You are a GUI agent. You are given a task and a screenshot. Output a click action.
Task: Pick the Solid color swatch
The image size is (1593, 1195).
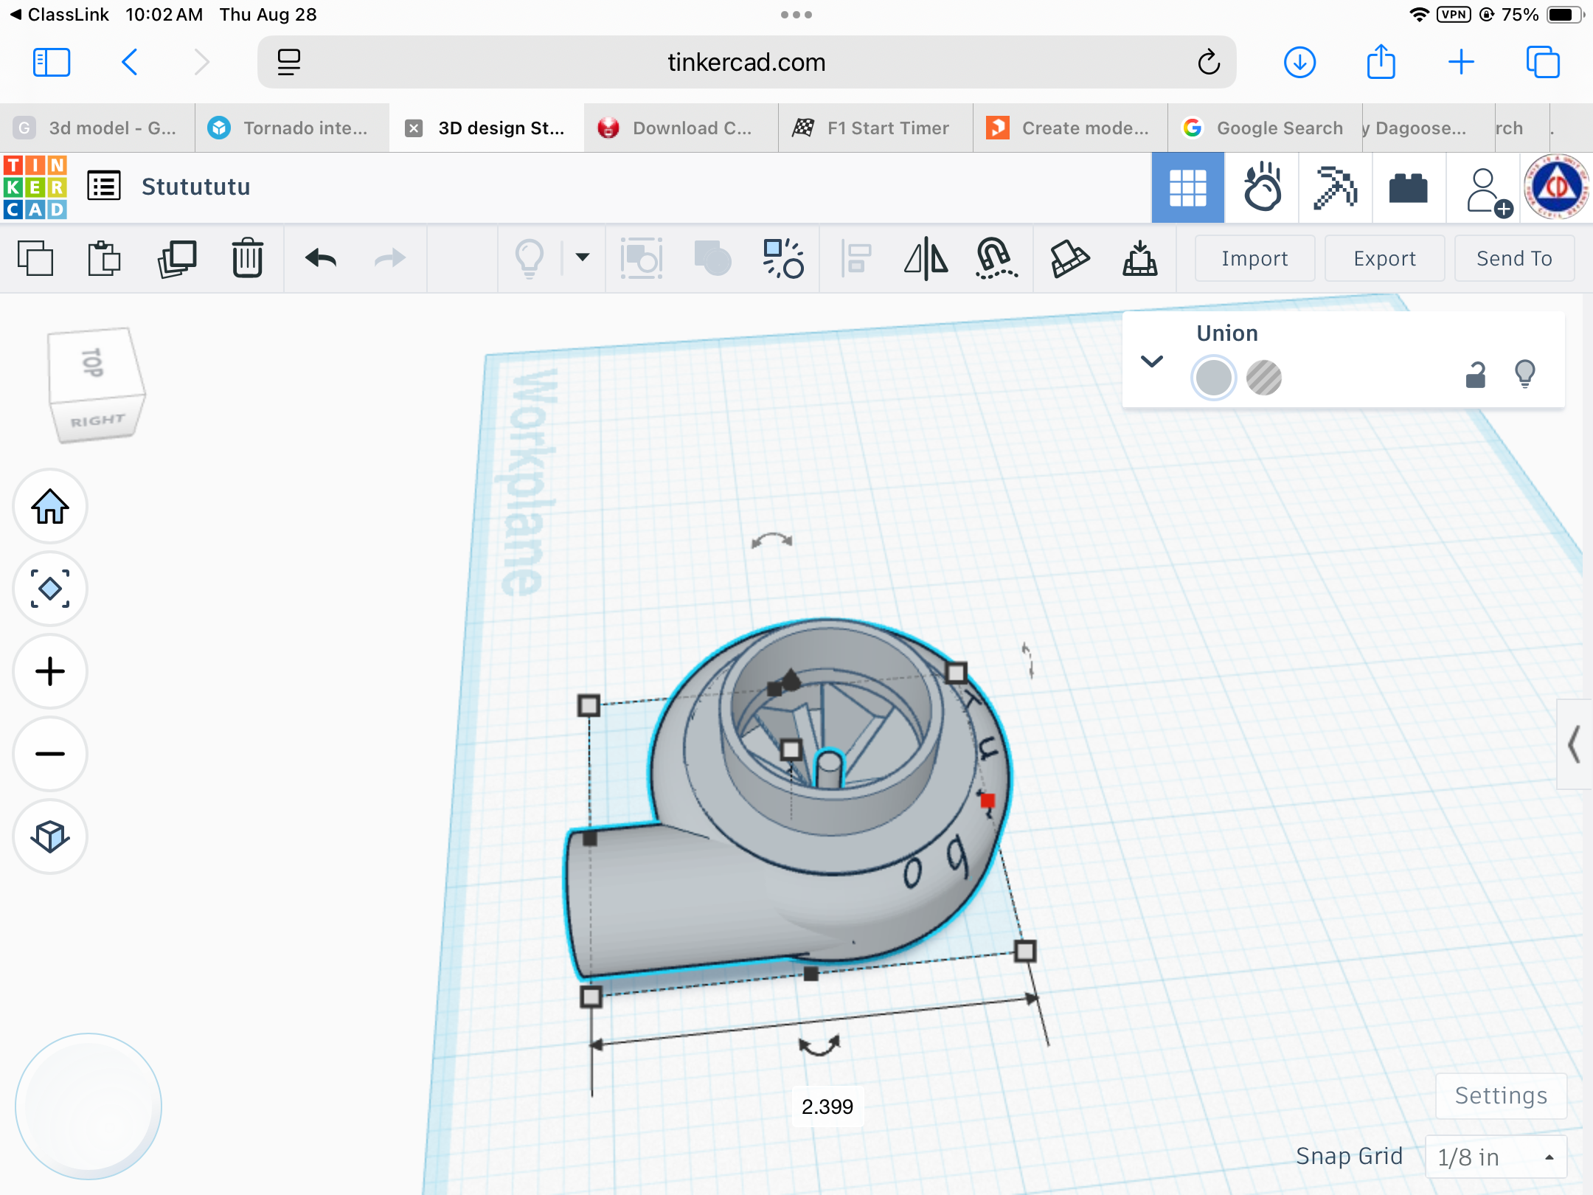coord(1213,378)
